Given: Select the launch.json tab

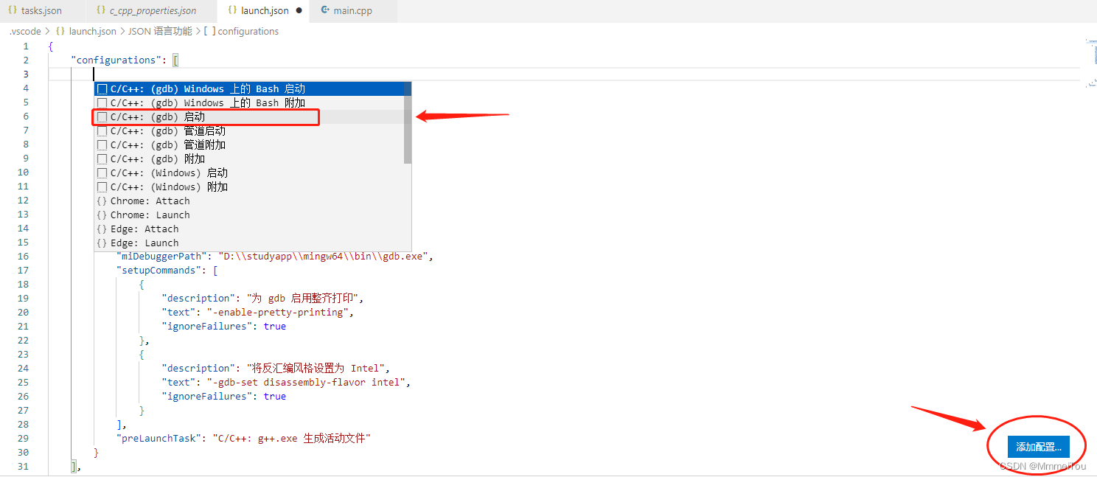Looking at the screenshot, I should pyautogui.click(x=265, y=11).
